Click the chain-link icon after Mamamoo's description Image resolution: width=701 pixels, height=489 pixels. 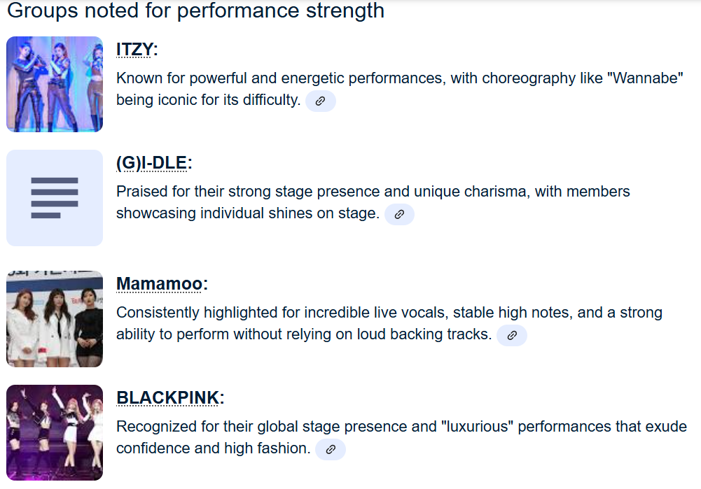click(x=511, y=335)
